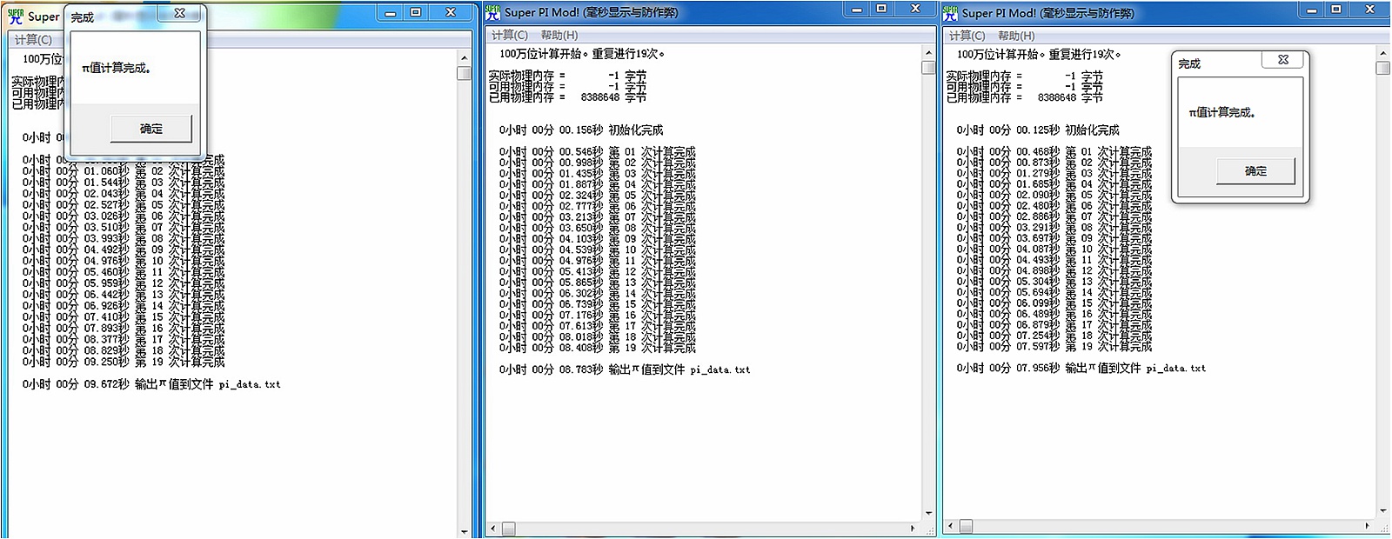Click the horizontal scrollbar thumb in the middle window

click(508, 528)
